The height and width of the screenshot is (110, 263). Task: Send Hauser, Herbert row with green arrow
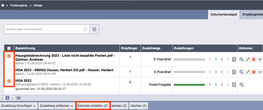[x=260, y=72]
